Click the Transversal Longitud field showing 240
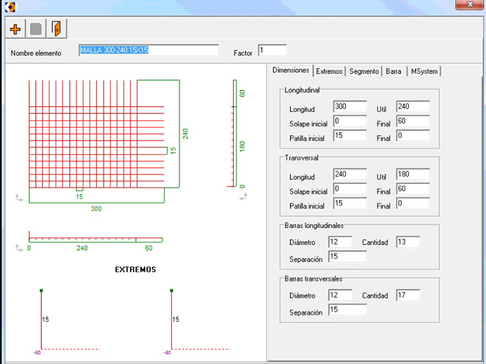 pyautogui.click(x=350, y=174)
